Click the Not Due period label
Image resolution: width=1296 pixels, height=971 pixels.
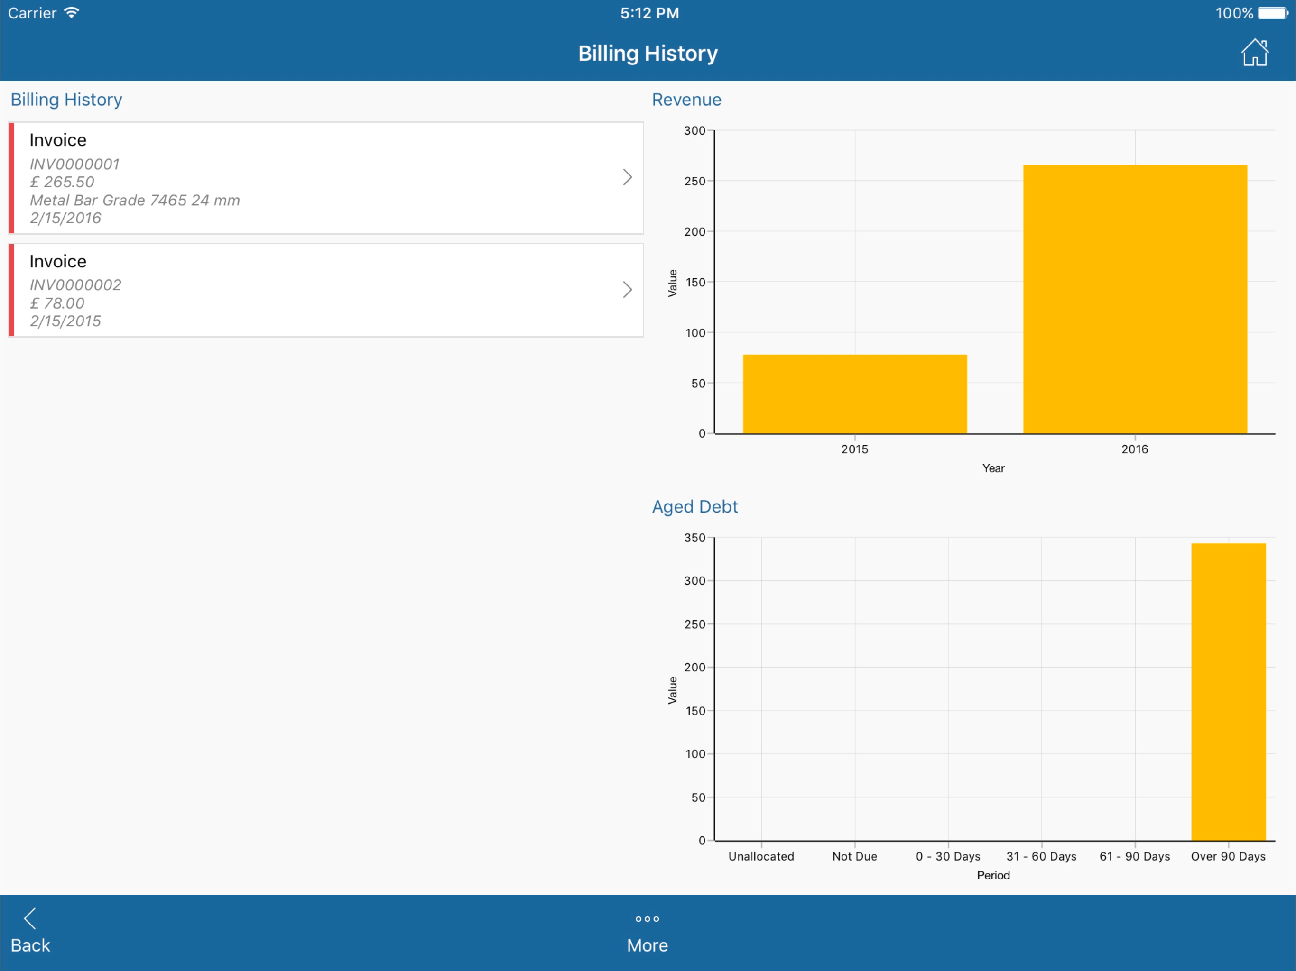(855, 856)
